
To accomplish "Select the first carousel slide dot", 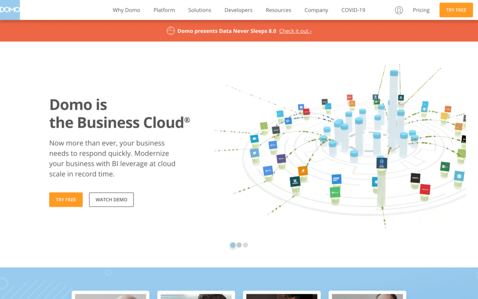I will point(233,245).
